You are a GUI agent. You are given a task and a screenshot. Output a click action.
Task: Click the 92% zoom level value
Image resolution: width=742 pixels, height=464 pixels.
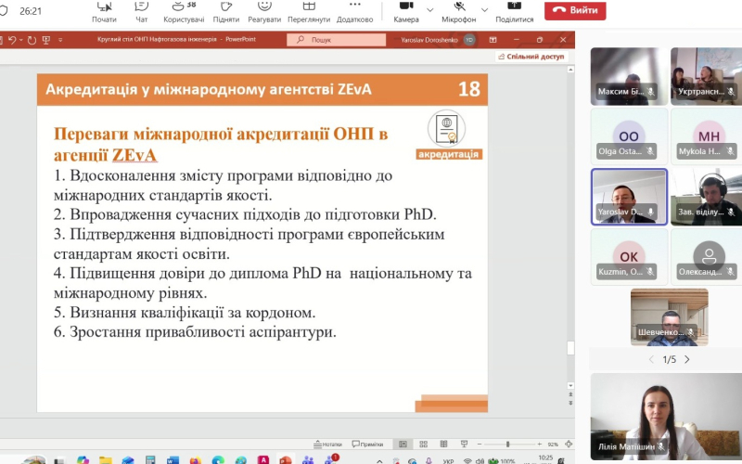click(553, 445)
